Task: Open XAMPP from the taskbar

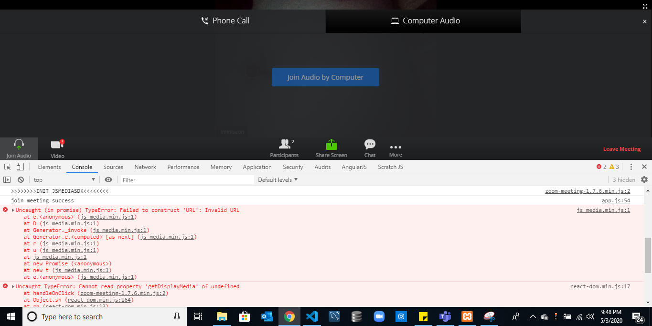Action: pyautogui.click(x=467, y=316)
